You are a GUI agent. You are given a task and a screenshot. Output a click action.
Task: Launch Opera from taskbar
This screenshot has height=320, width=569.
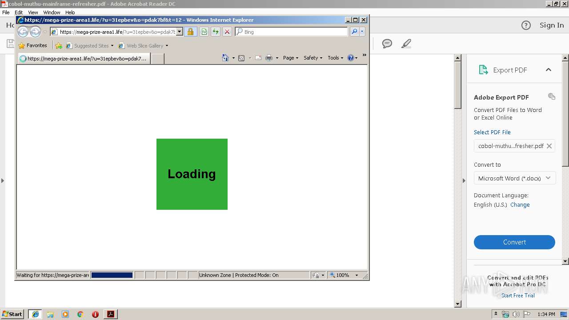coord(95,314)
